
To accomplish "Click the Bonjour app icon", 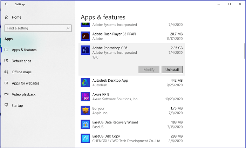I will pos(86,111).
